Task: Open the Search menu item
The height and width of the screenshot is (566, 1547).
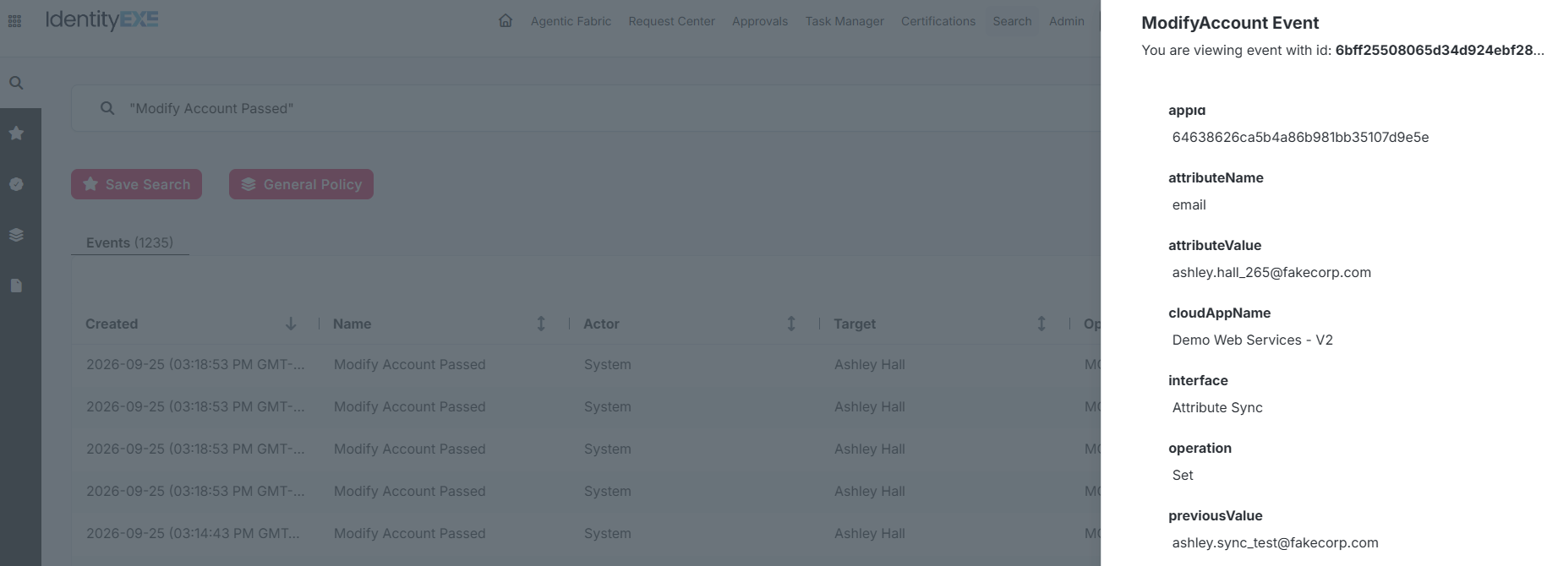Action: pos(1012,21)
